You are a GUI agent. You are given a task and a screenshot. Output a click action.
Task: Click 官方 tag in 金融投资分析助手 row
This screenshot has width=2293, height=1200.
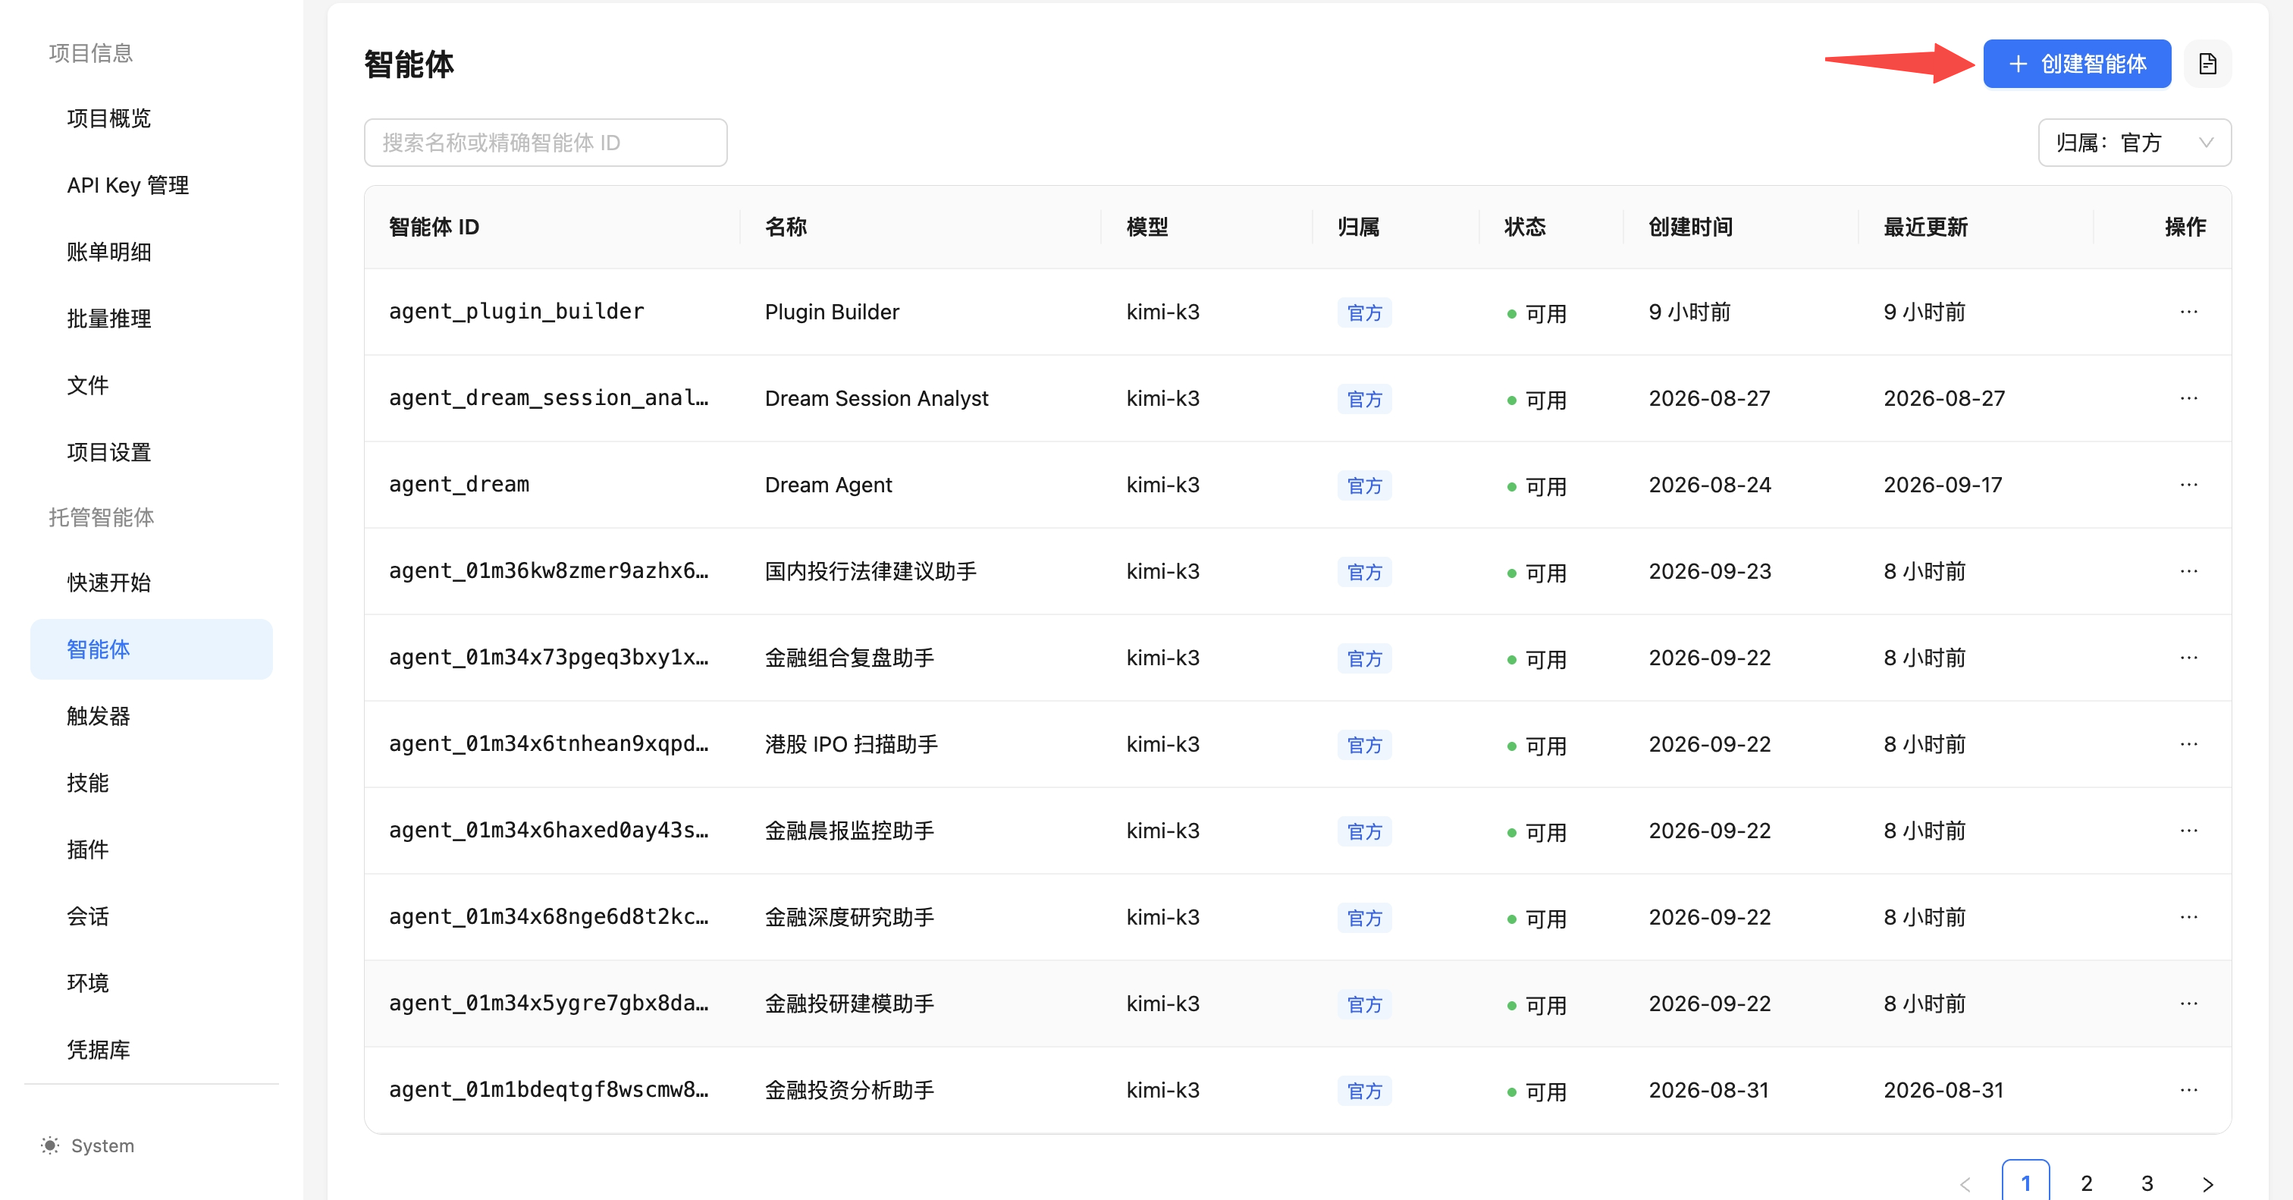pos(1363,1092)
